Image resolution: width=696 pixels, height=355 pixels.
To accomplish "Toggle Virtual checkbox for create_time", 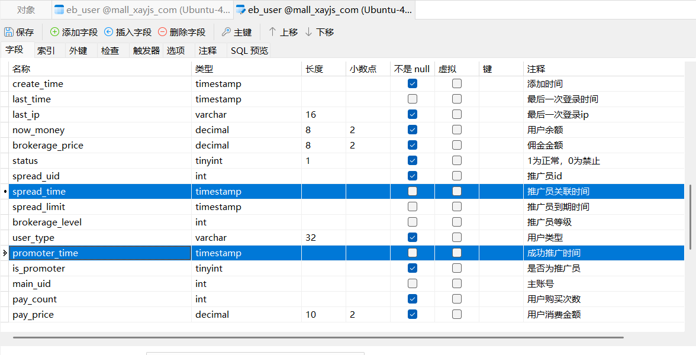I will point(457,83).
